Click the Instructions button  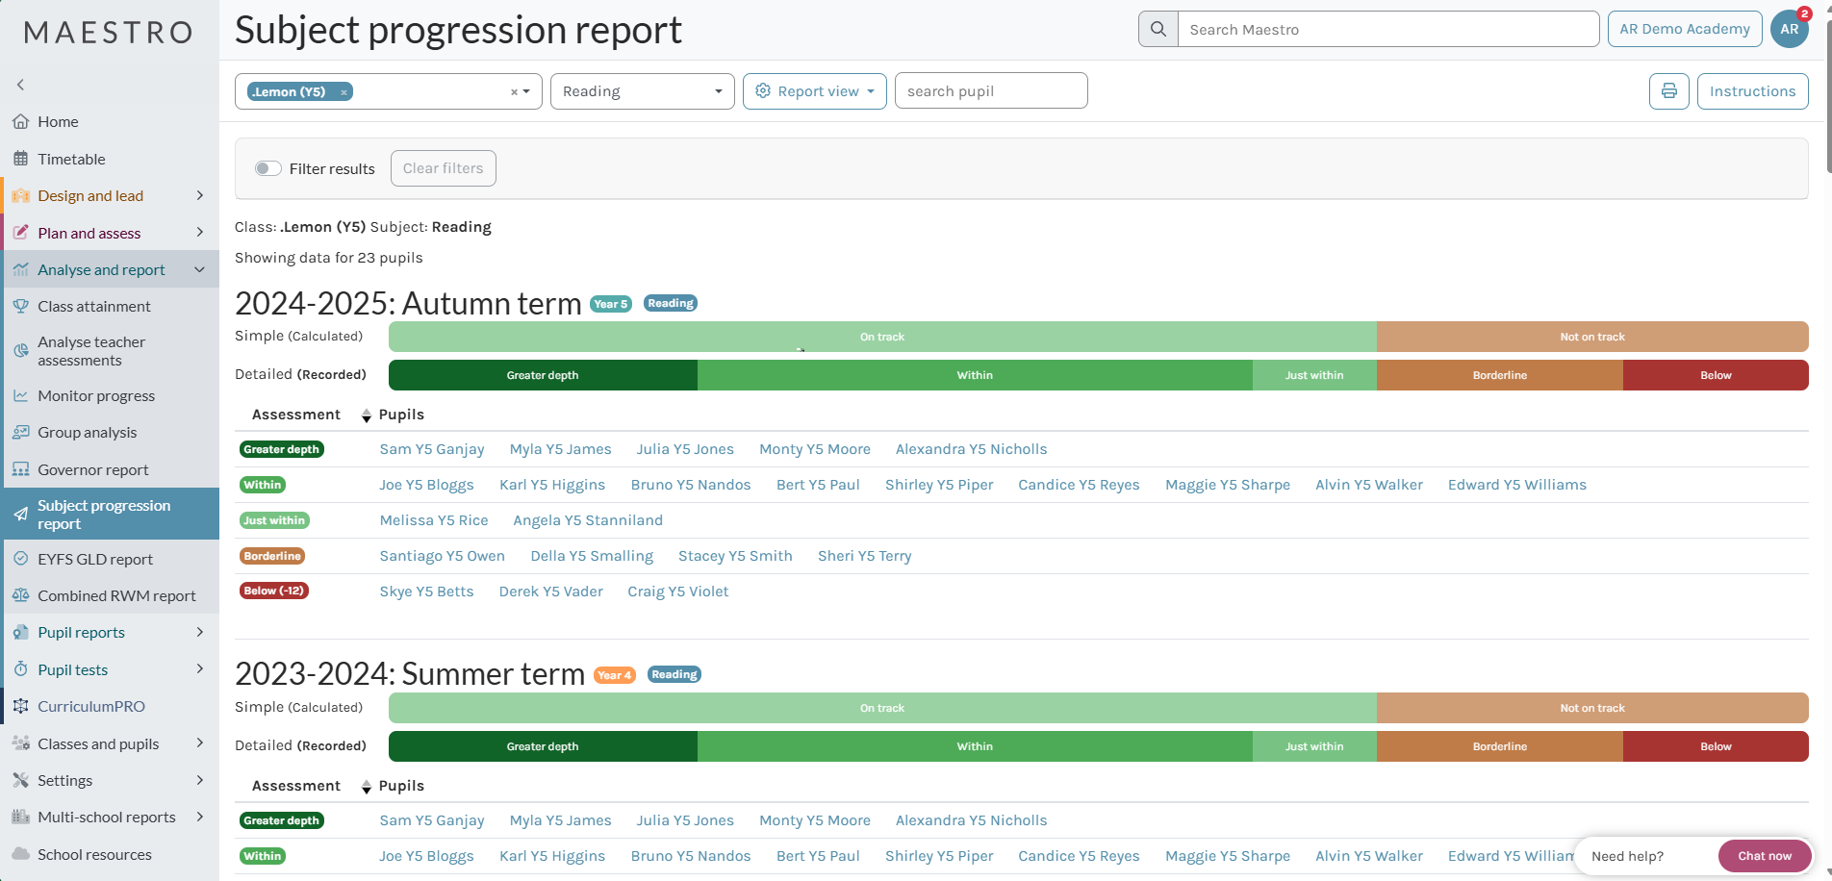tap(1751, 91)
